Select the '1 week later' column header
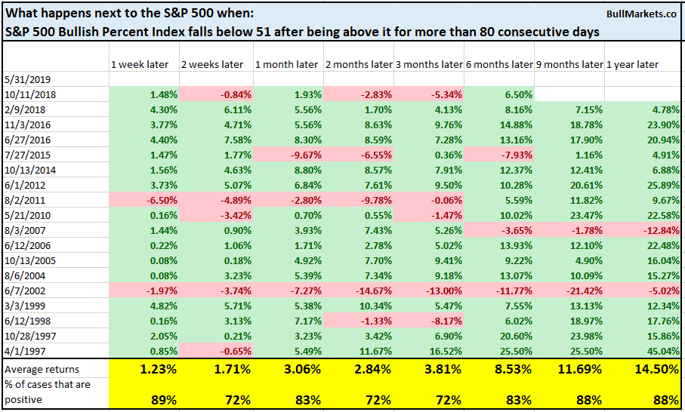 pos(139,65)
